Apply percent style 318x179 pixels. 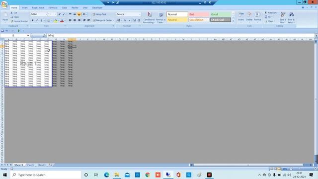tap(125, 20)
